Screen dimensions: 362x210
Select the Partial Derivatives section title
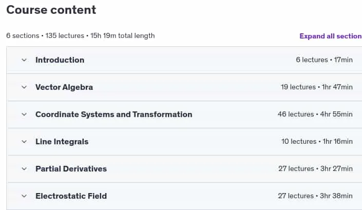click(71, 169)
